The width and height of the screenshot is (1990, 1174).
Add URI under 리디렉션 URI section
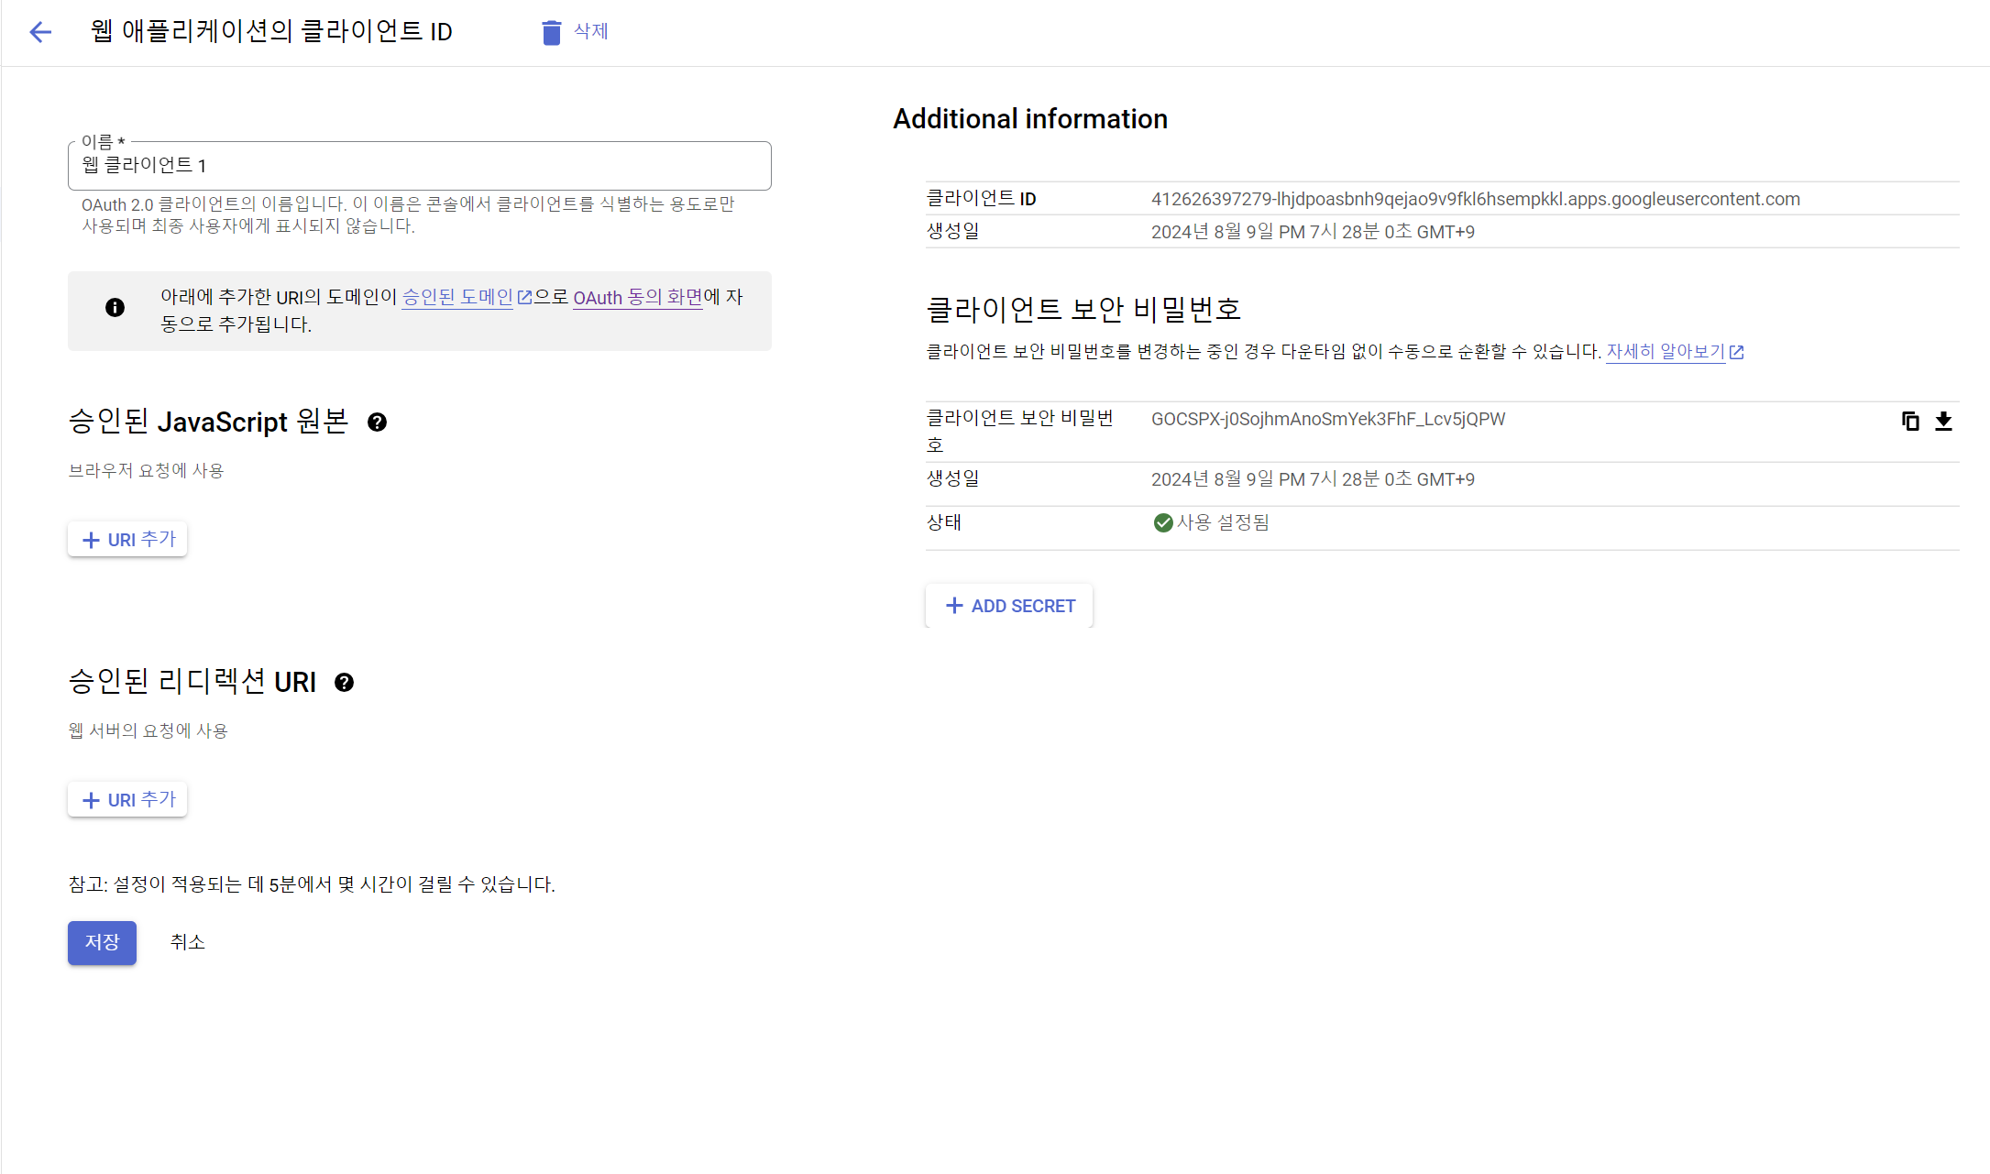point(128,800)
